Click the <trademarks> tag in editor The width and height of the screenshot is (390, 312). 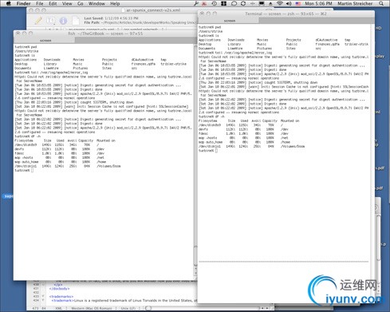[61, 296]
